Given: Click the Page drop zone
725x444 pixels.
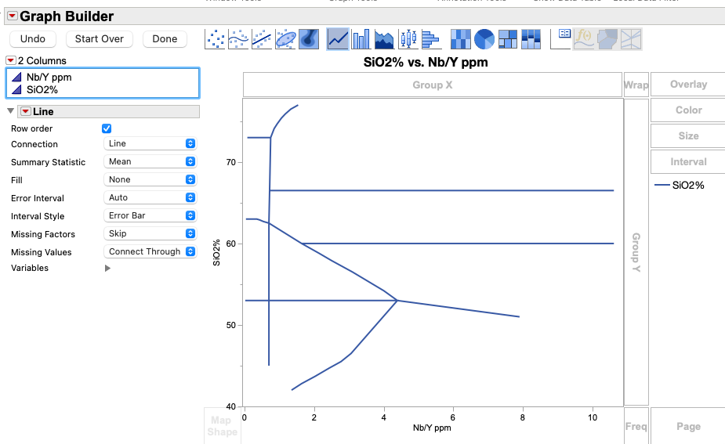Looking at the screenshot, I should click(688, 426).
